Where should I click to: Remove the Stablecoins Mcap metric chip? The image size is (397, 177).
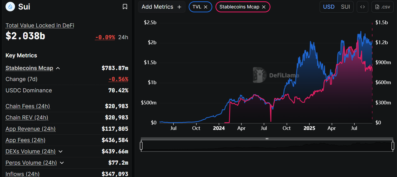point(264,7)
